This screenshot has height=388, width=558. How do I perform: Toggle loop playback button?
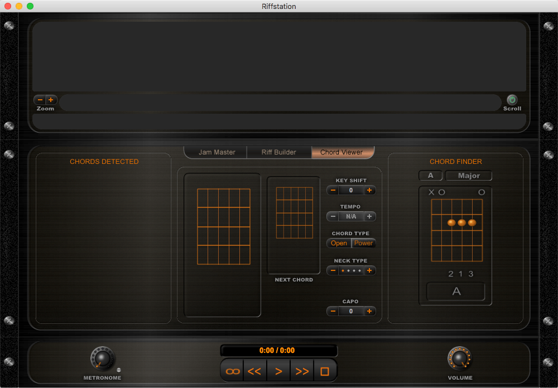tap(233, 371)
